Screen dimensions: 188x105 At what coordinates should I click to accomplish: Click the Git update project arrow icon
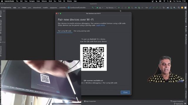click(x=150, y=8)
